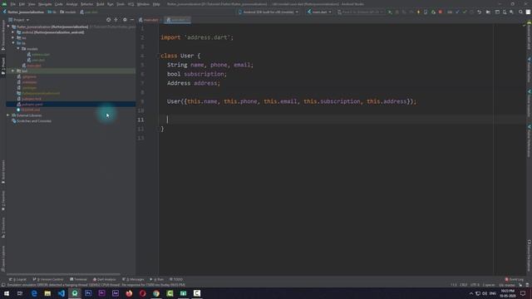Stop the running app with red square
This screenshot has height=299, width=532.
pos(441,12)
